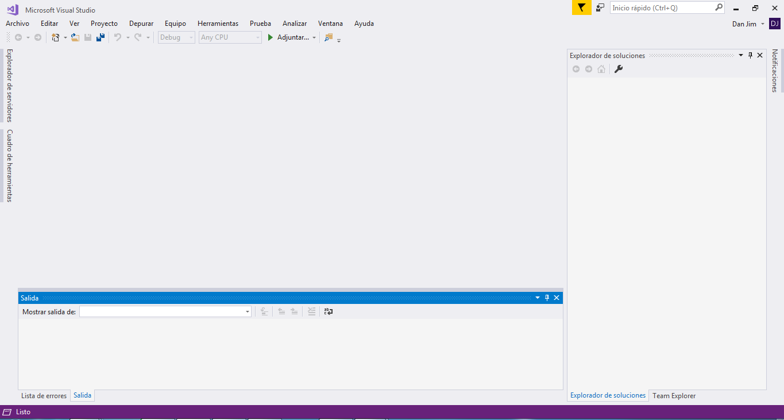This screenshot has width=784, height=420.
Task: Open the 'Mostrar salida de' dropdown
Action: 248,311
